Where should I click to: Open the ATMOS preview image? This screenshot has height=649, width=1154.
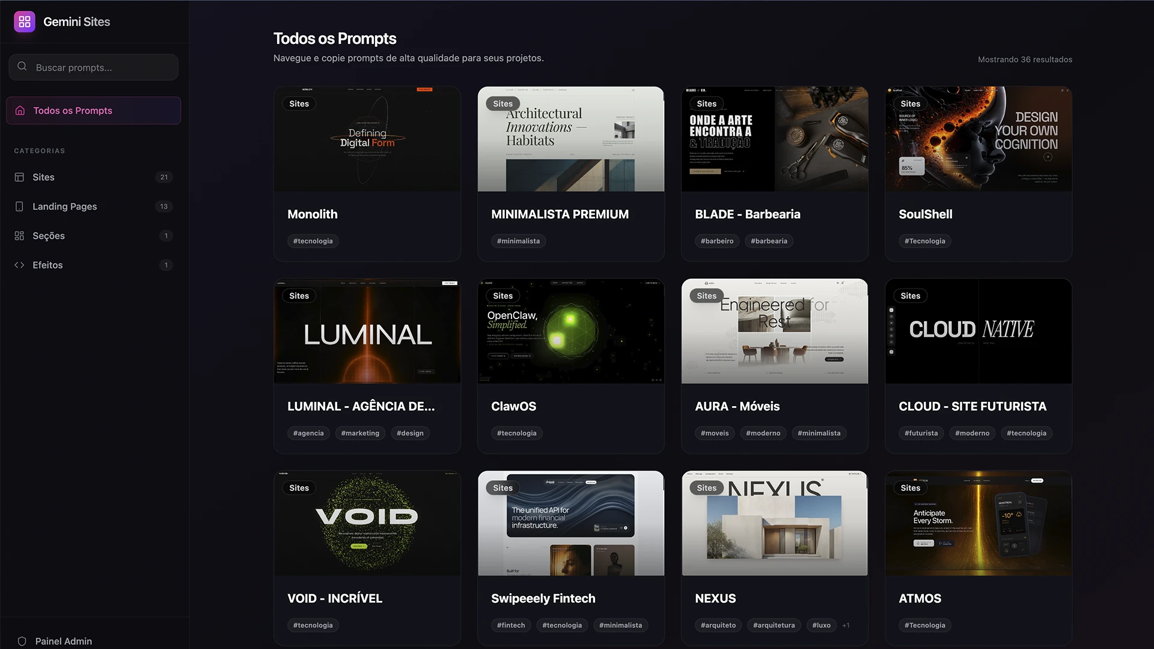(978, 523)
